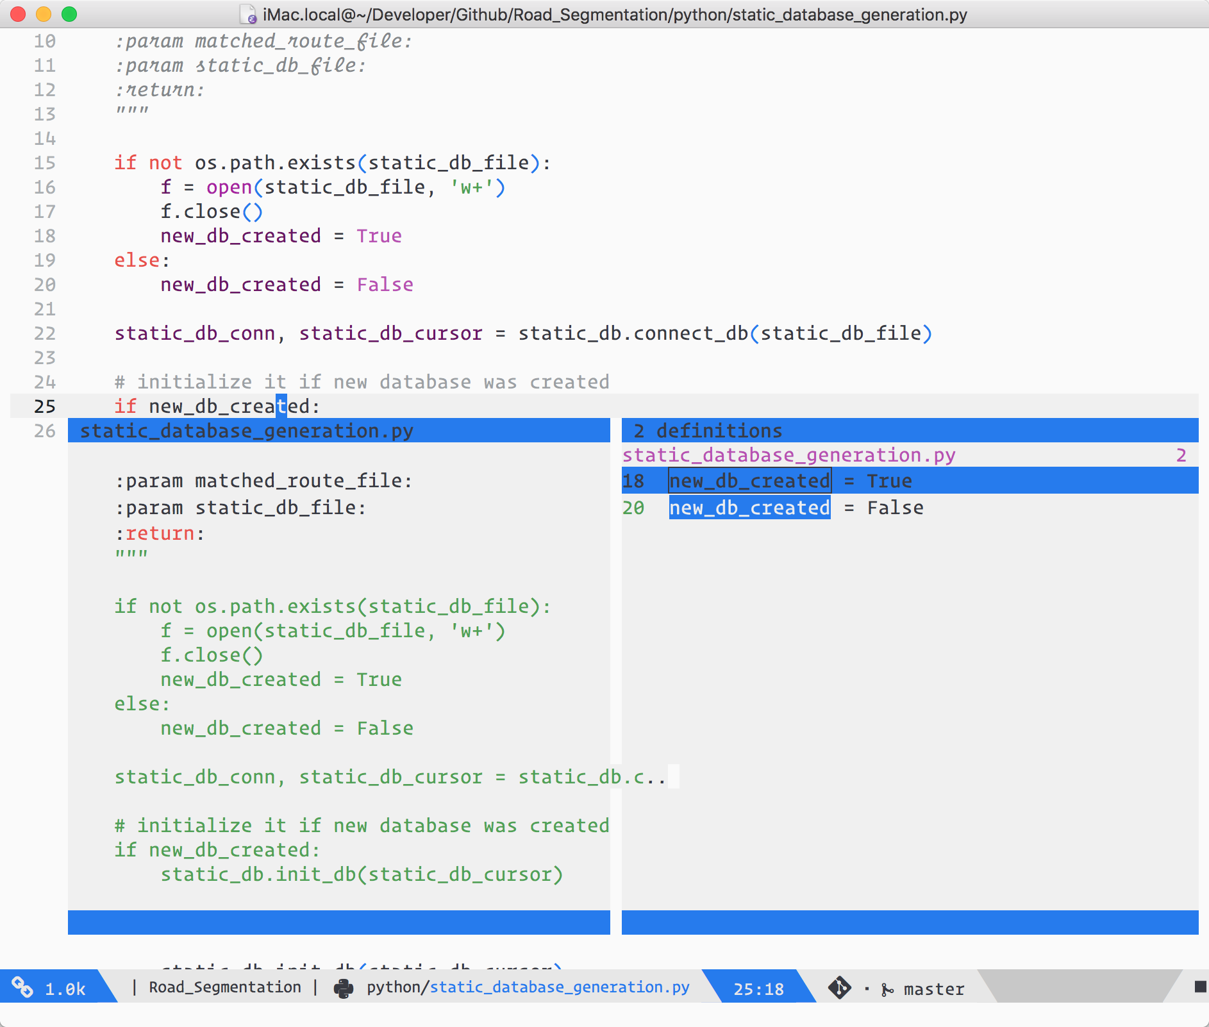This screenshot has height=1027, width=1209.
Task: Click the Road_Segmentation project label
Action: coord(226,987)
